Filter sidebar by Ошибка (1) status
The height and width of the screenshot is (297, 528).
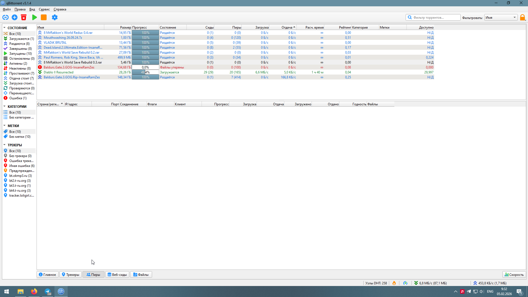(19, 98)
